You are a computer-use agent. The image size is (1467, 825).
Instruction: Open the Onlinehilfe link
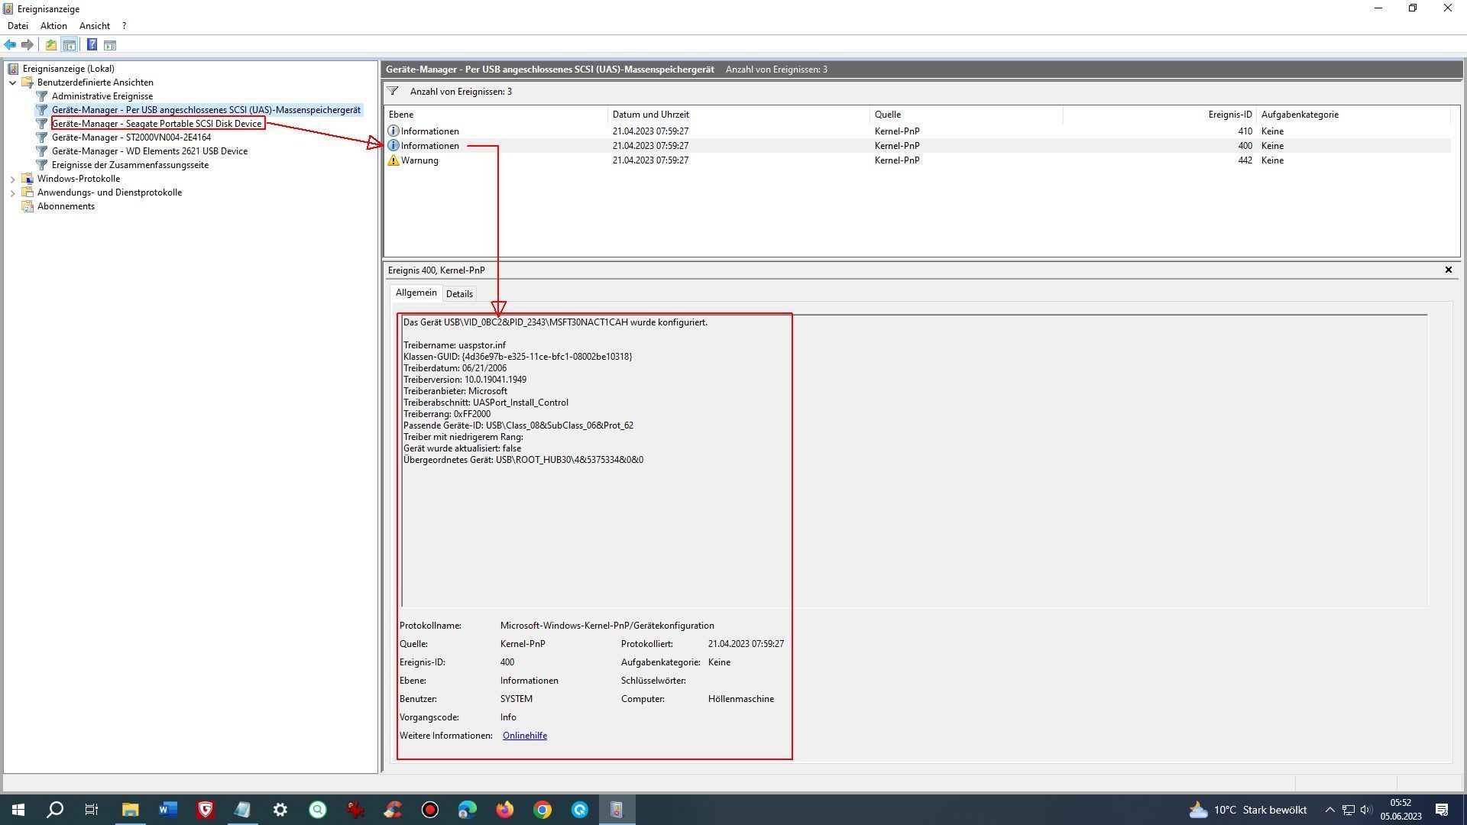524,736
